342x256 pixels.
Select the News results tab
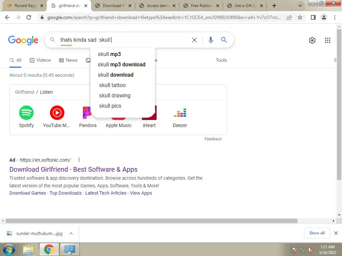click(x=68, y=60)
